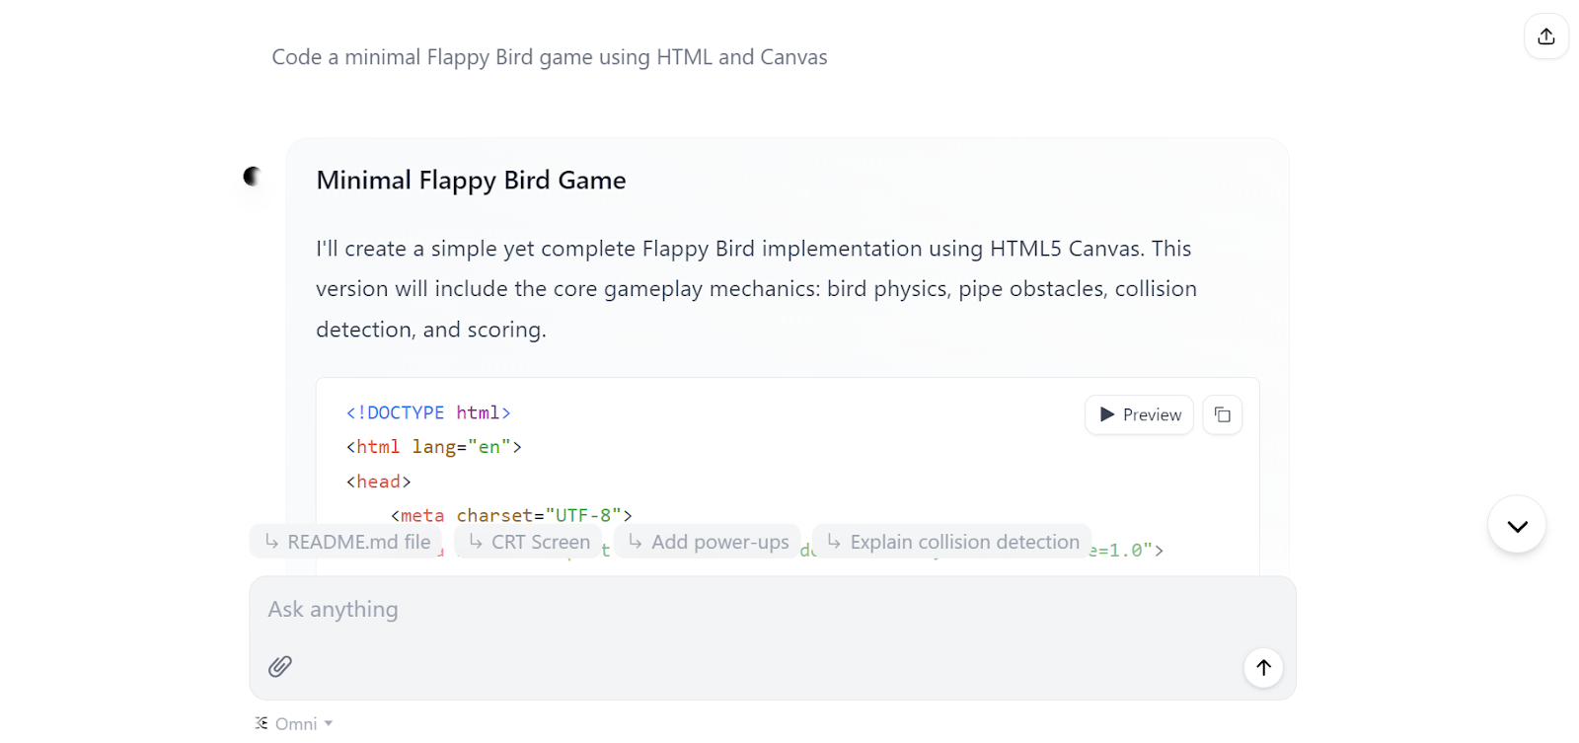The height and width of the screenshot is (743, 1579).
Task: Click the user prompt about Flappy Bird
Action: pos(549,57)
